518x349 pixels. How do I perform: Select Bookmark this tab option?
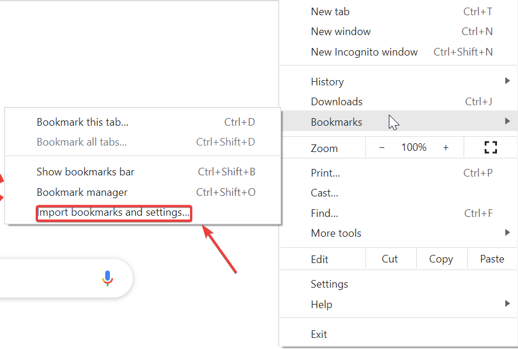[x=82, y=122]
